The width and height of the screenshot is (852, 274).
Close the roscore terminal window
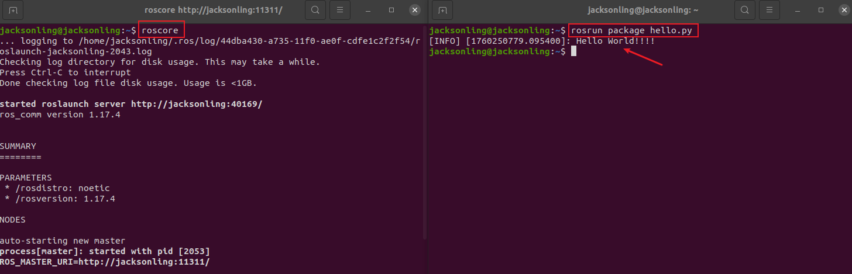(x=414, y=10)
